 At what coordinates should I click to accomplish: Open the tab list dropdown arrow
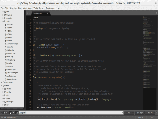point(157,13)
